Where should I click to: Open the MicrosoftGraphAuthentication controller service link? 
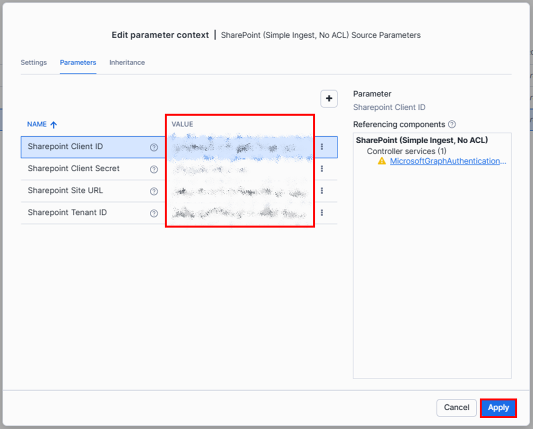[x=448, y=161]
